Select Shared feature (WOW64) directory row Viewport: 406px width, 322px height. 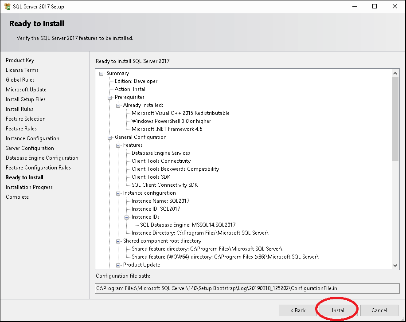[225, 257]
